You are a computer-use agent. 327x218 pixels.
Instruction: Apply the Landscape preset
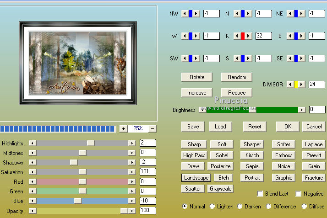[x=196, y=178]
